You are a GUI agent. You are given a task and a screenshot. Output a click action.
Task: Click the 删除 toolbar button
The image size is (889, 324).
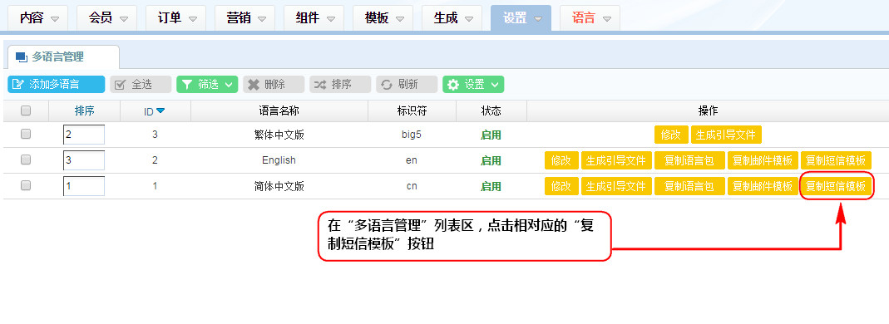coord(274,85)
